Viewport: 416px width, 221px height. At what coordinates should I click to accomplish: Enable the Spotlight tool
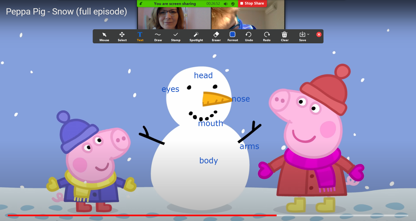click(x=196, y=37)
